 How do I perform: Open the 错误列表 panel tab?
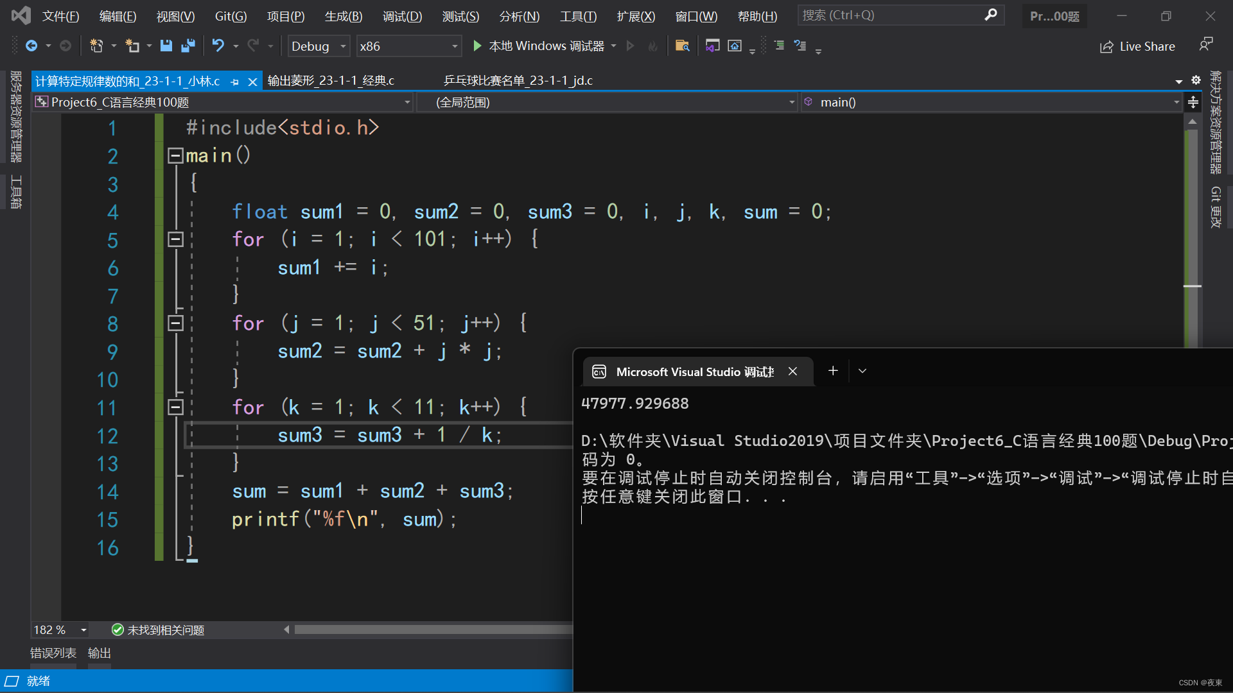coord(53,653)
